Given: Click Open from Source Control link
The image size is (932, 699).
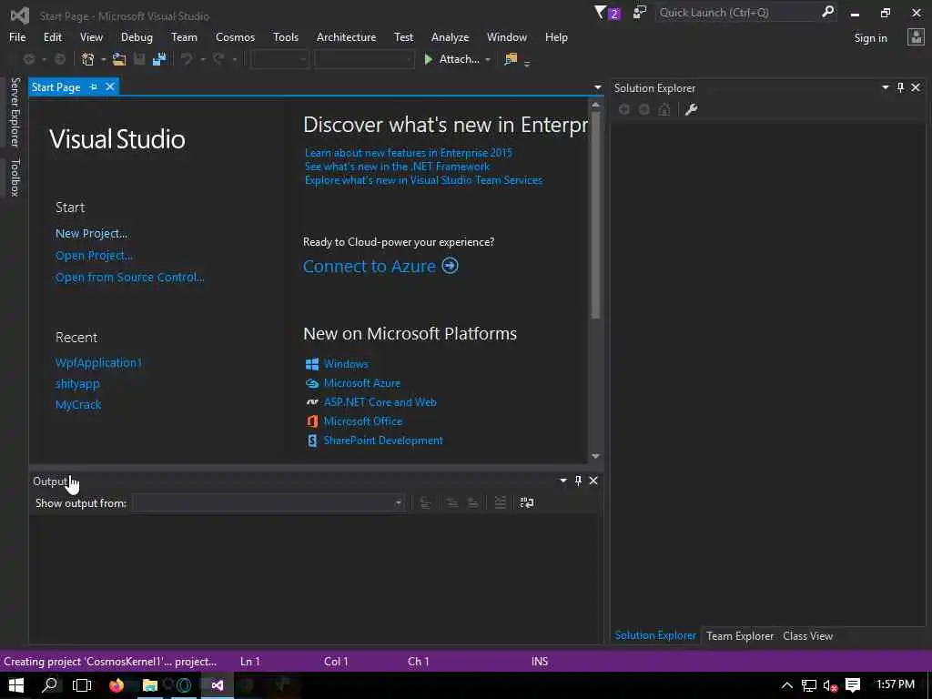Looking at the screenshot, I should coord(129,277).
